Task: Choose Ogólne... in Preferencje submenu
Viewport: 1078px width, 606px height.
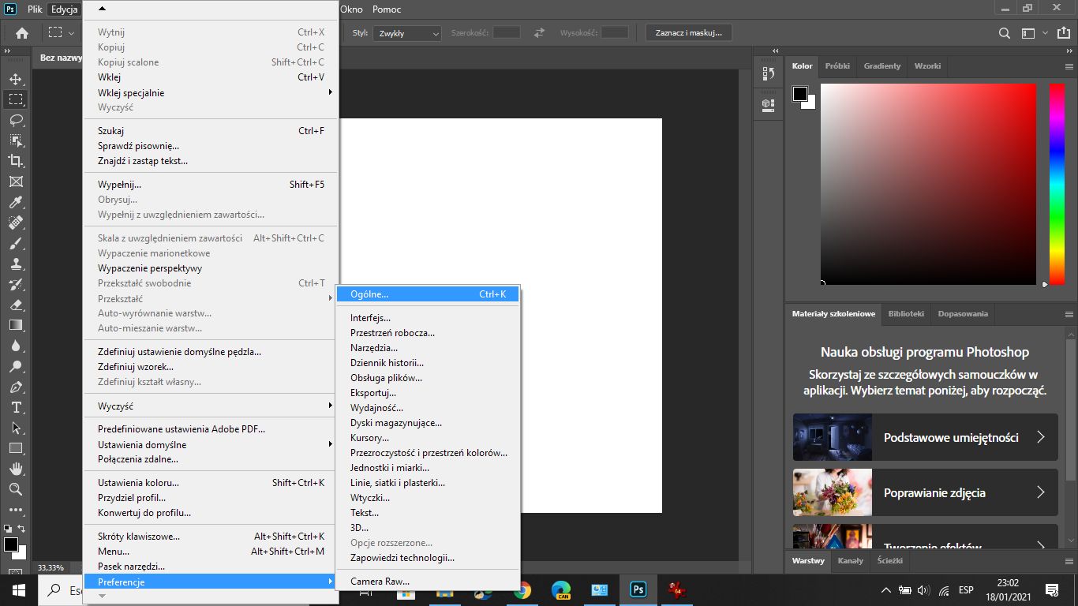Action: point(428,294)
